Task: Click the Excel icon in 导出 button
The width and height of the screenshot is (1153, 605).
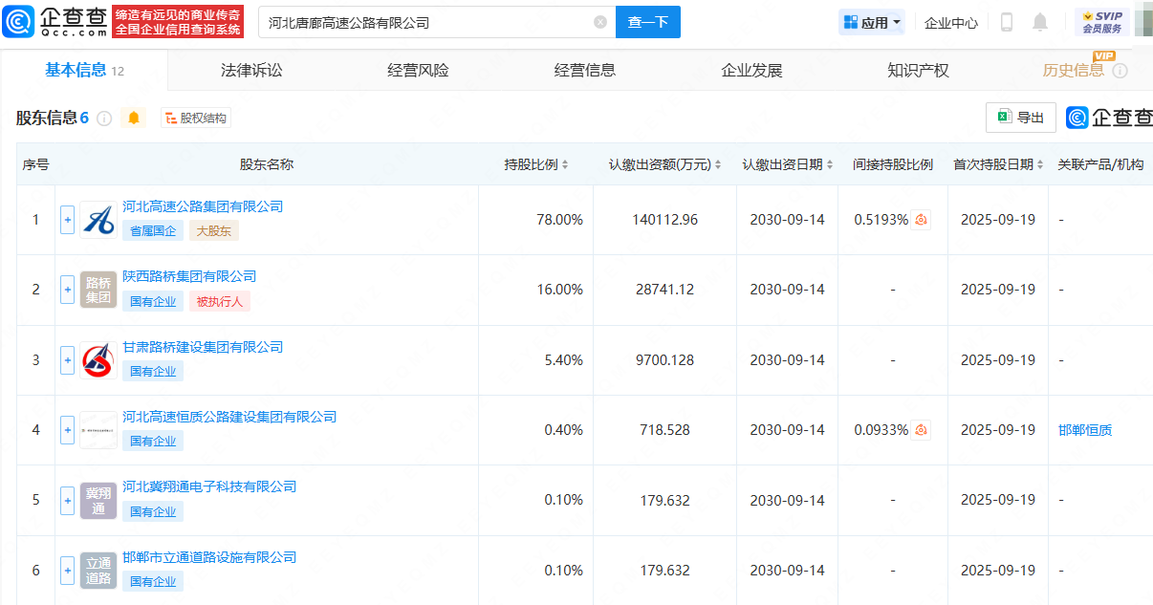Action: (x=1004, y=117)
